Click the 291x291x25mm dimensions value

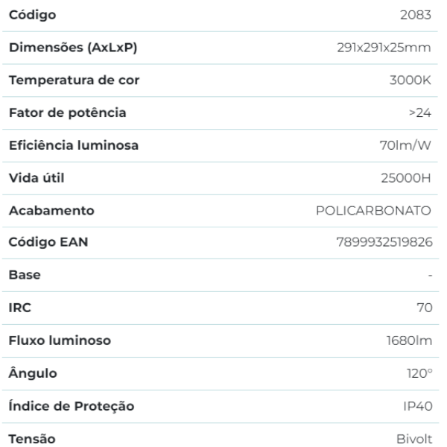pos(385,48)
